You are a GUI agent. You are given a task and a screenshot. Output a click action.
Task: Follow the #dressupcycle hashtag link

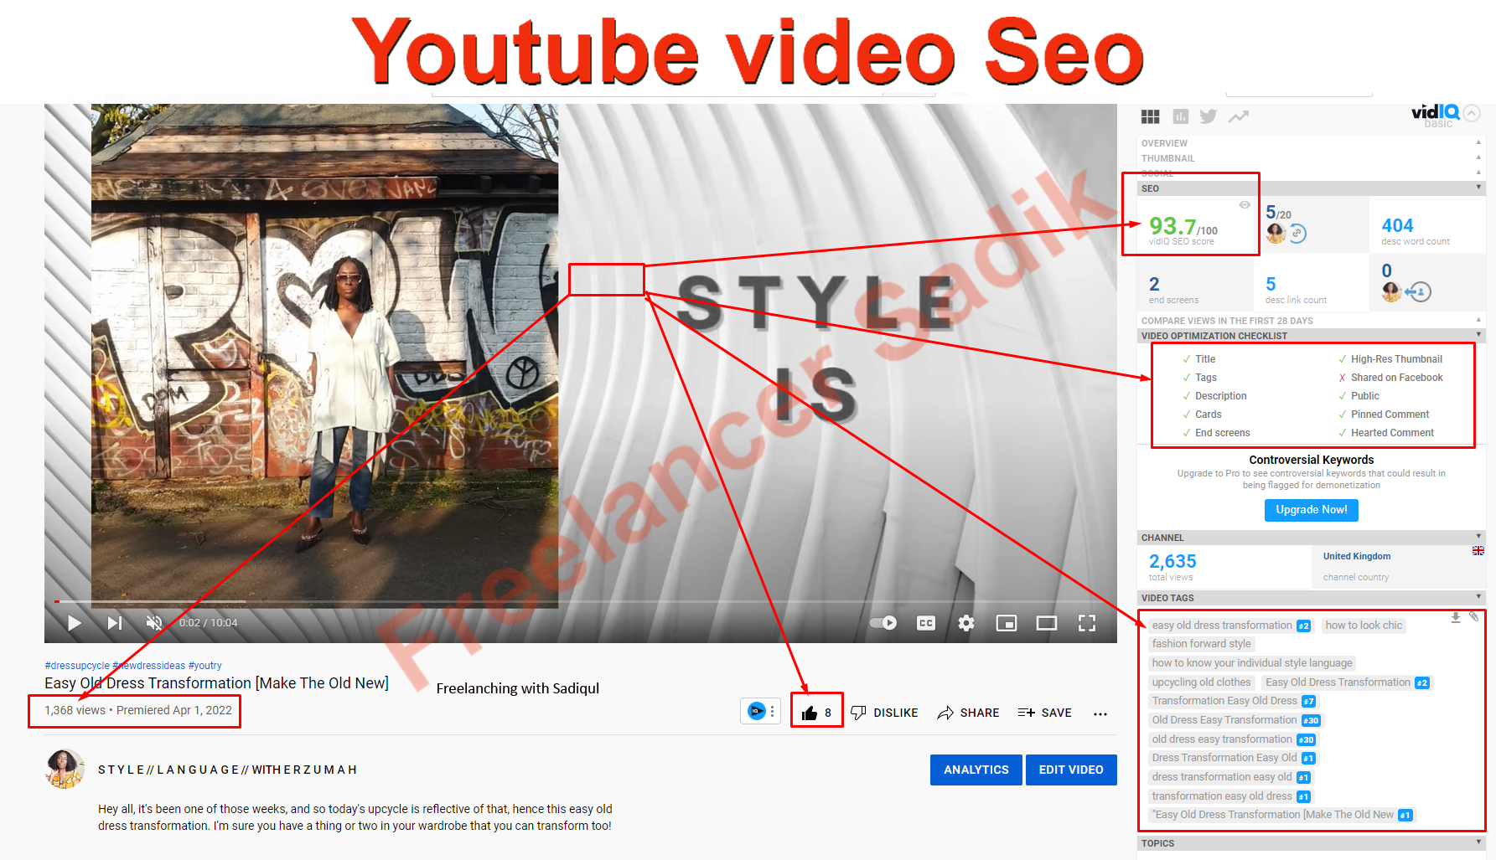pos(77,666)
